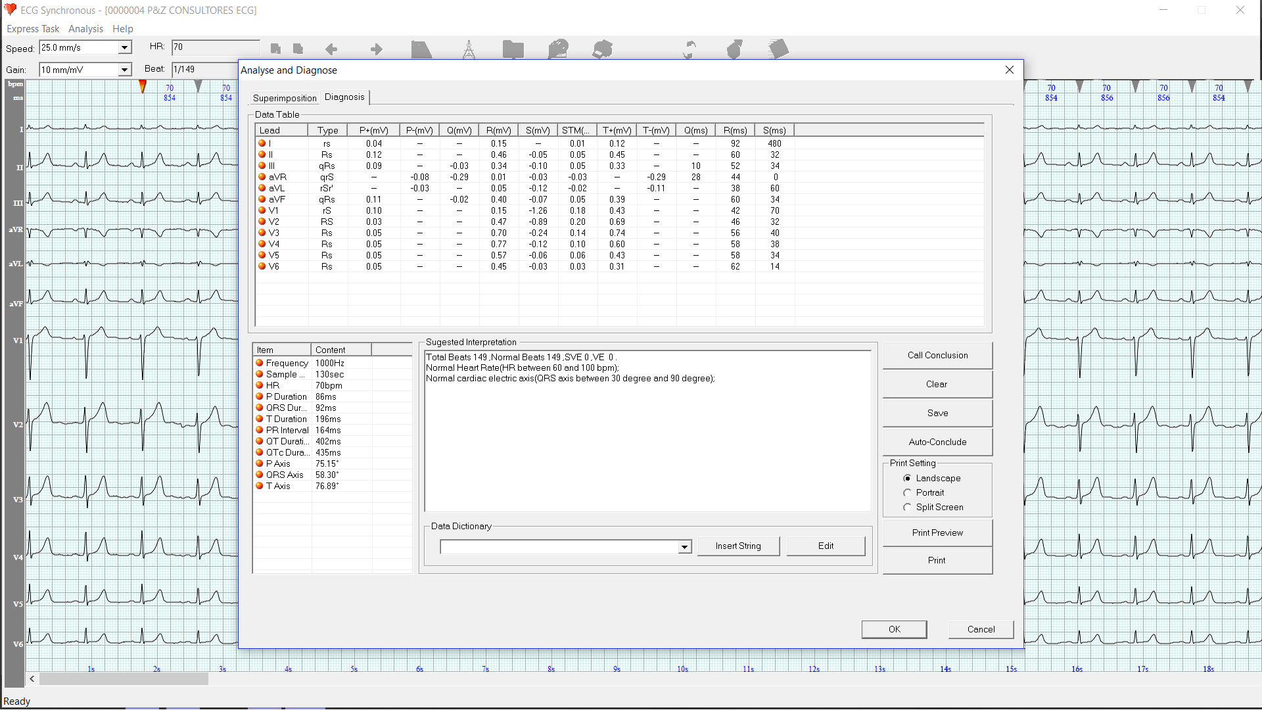Select the Portrait radio button
This screenshot has width=1262, height=710.
click(906, 492)
